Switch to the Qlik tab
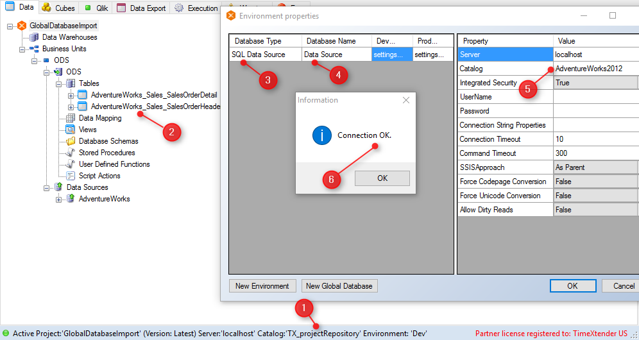The height and width of the screenshot is (340, 639). tap(96, 8)
